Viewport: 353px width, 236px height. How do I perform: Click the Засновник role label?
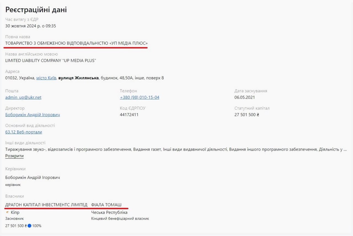point(14,219)
